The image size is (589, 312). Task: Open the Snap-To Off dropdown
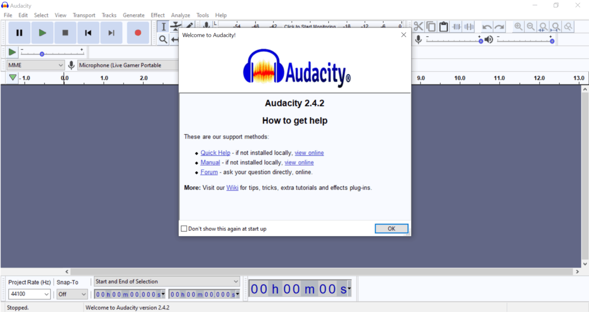72,294
